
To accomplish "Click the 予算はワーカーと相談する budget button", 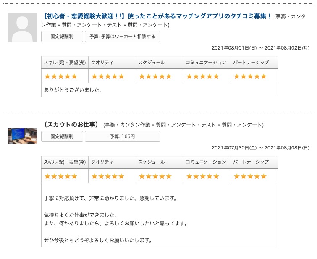I will pyautogui.click(x=122, y=37).
